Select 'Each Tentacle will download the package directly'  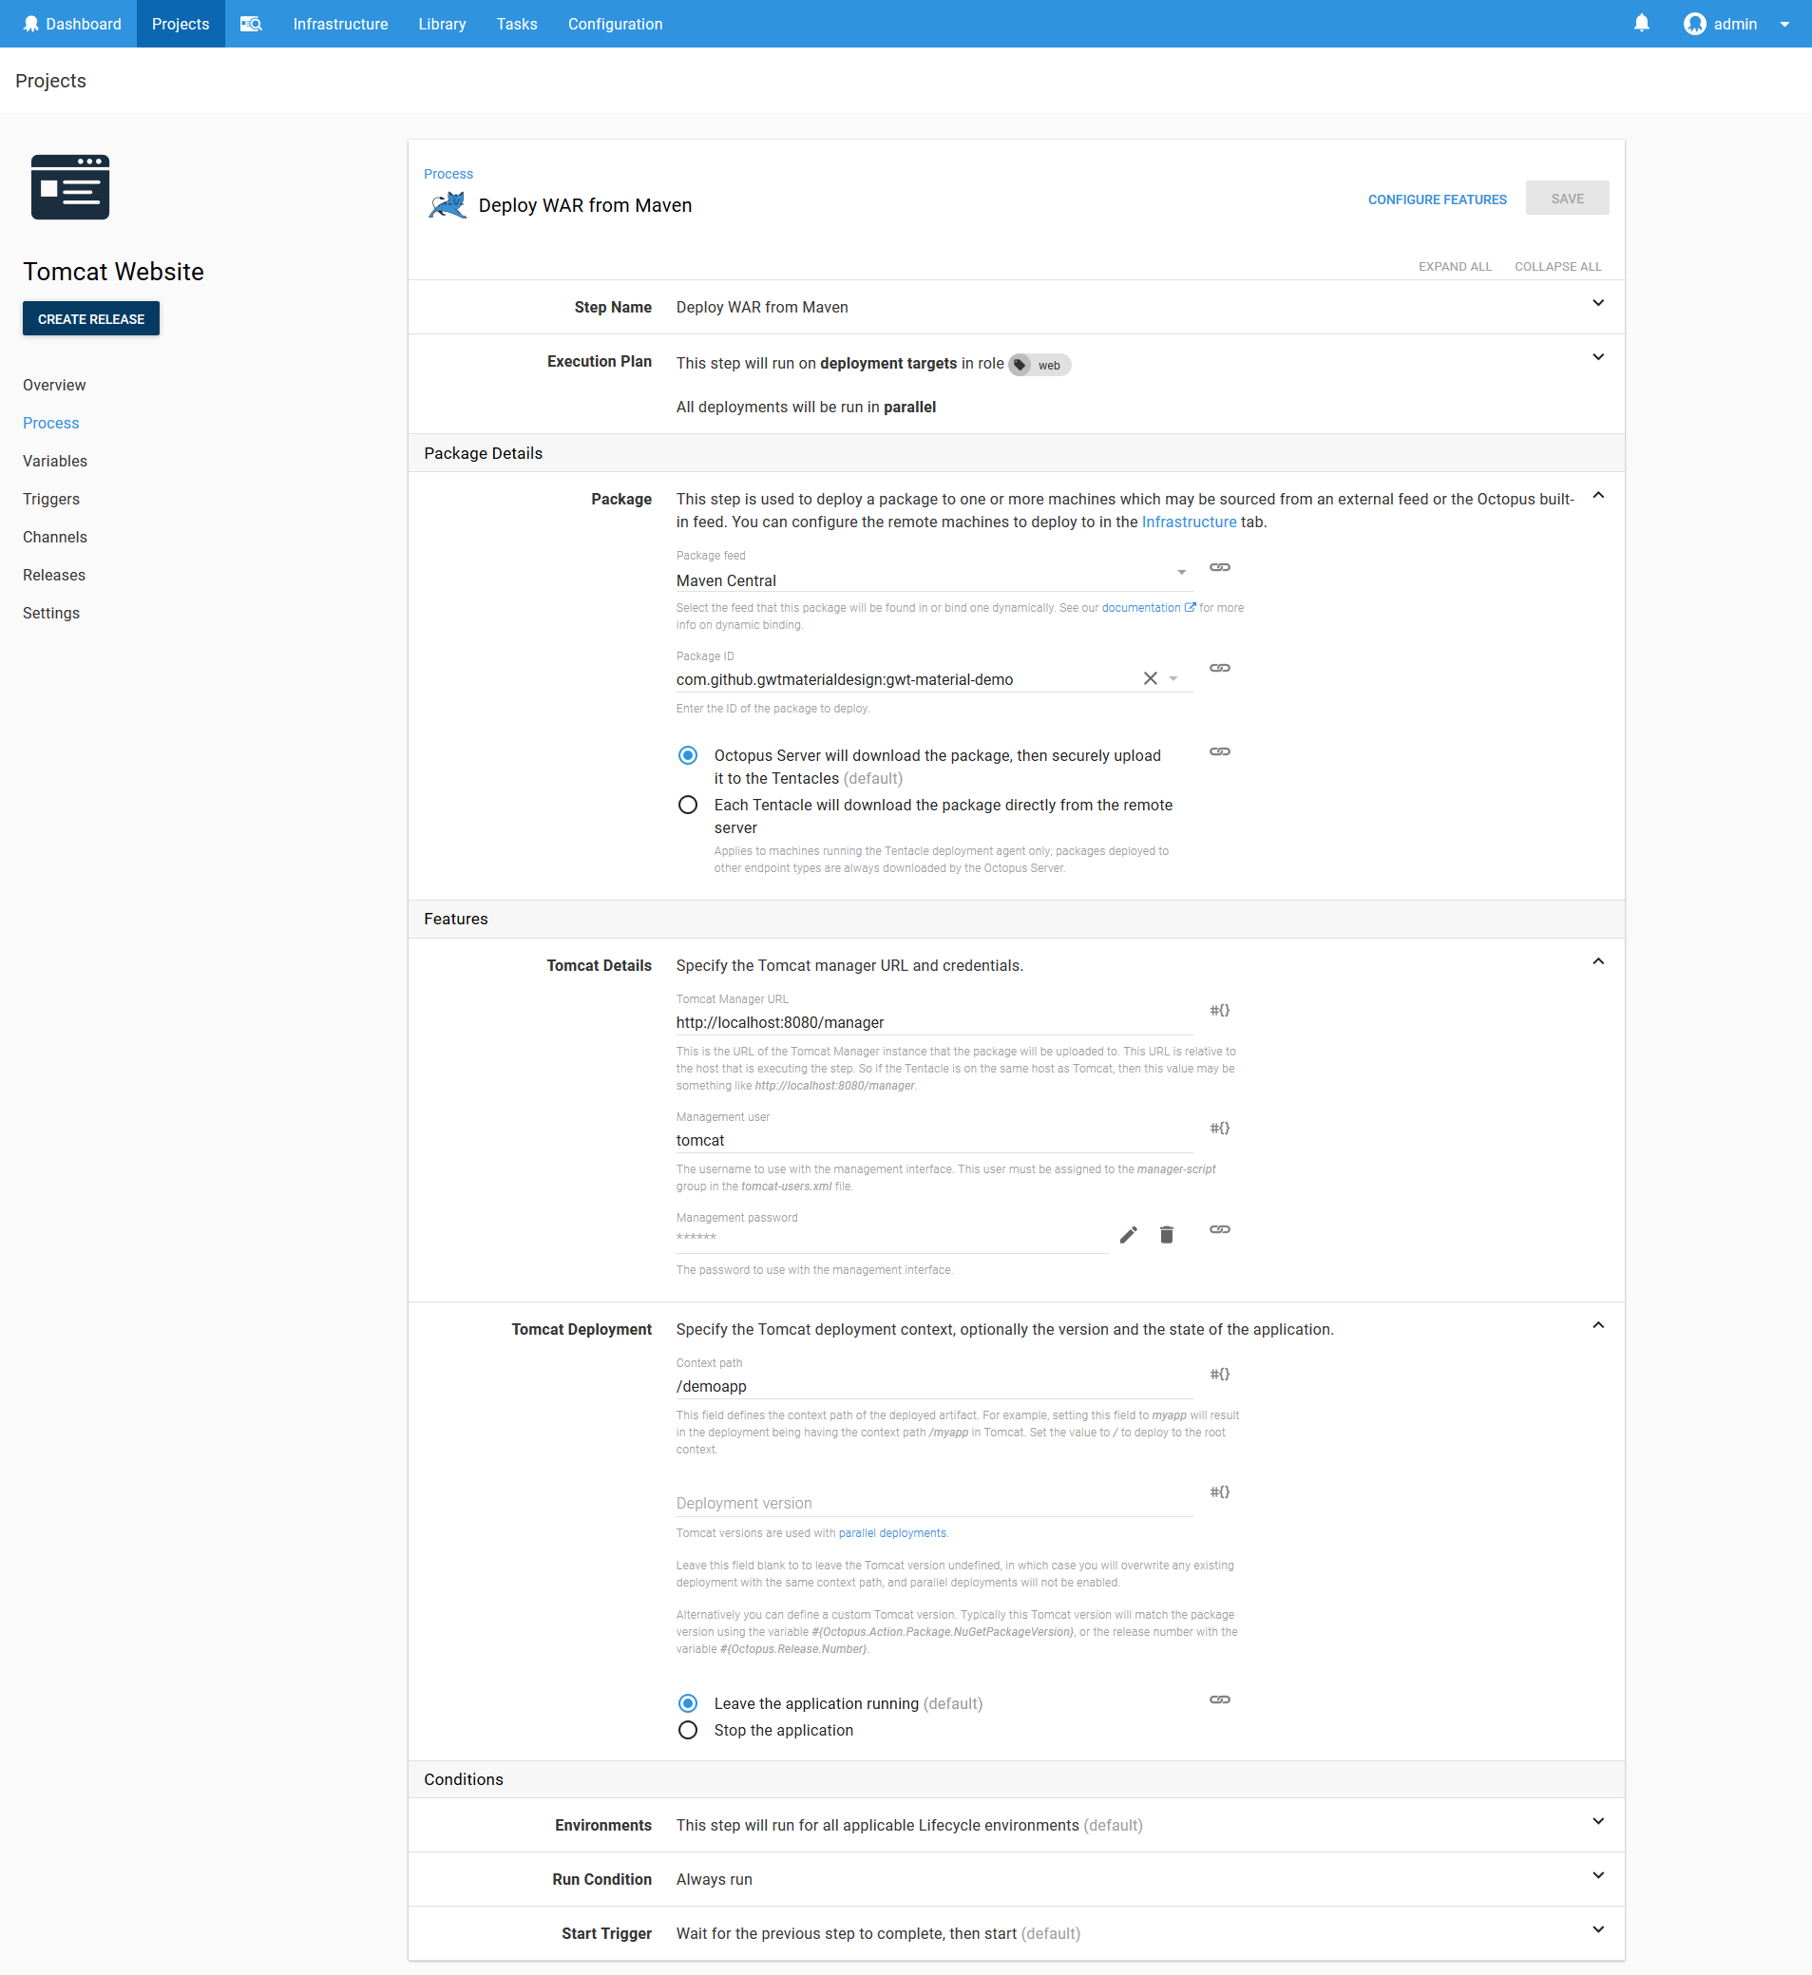coord(687,805)
